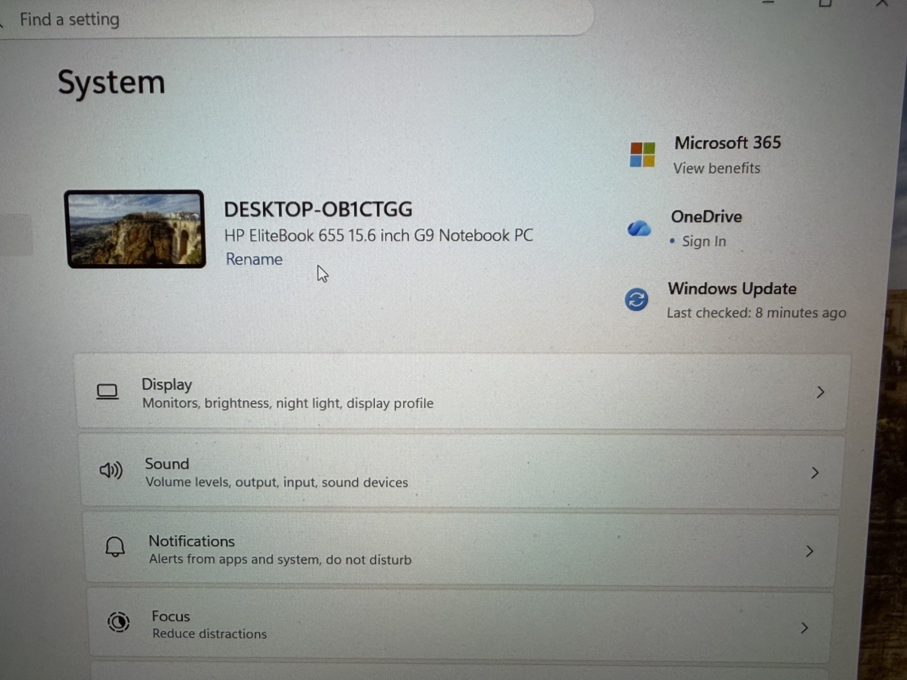Click the DESKTOP-OB1CTGG computer name
Image resolution: width=907 pixels, height=680 pixels.
pyautogui.click(x=318, y=209)
